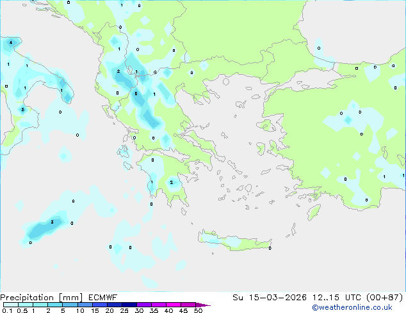The height and width of the screenshot is (313, 406).
Task: Select legend swatch between 30 and 35
Action: click(143, 305)
